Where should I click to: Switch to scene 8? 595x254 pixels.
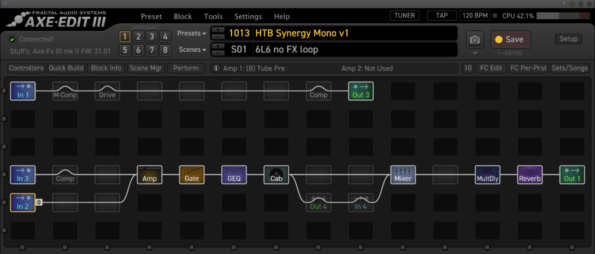click(165, 50)
